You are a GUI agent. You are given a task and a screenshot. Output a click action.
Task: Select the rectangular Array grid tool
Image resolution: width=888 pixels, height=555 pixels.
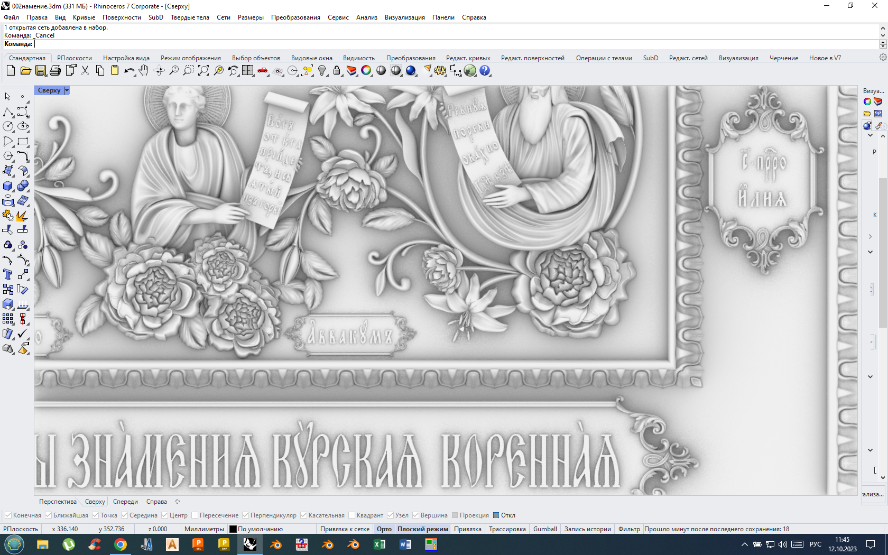[8, 319]
